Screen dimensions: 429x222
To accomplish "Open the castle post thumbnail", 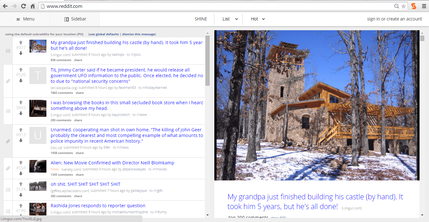I will [x=38, y=46].
